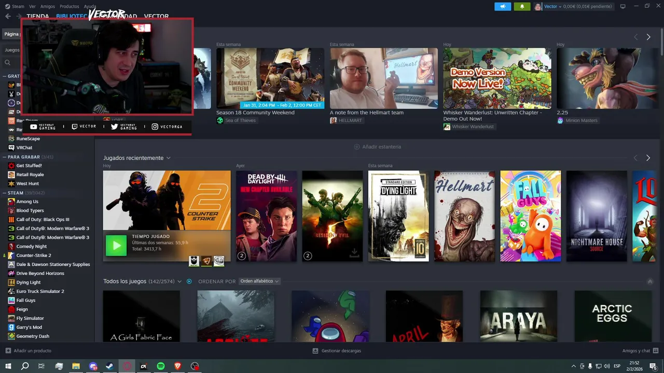This screenshot has height=373, width=664.
Task: Open the Ver menu
Action: point(32,6)
